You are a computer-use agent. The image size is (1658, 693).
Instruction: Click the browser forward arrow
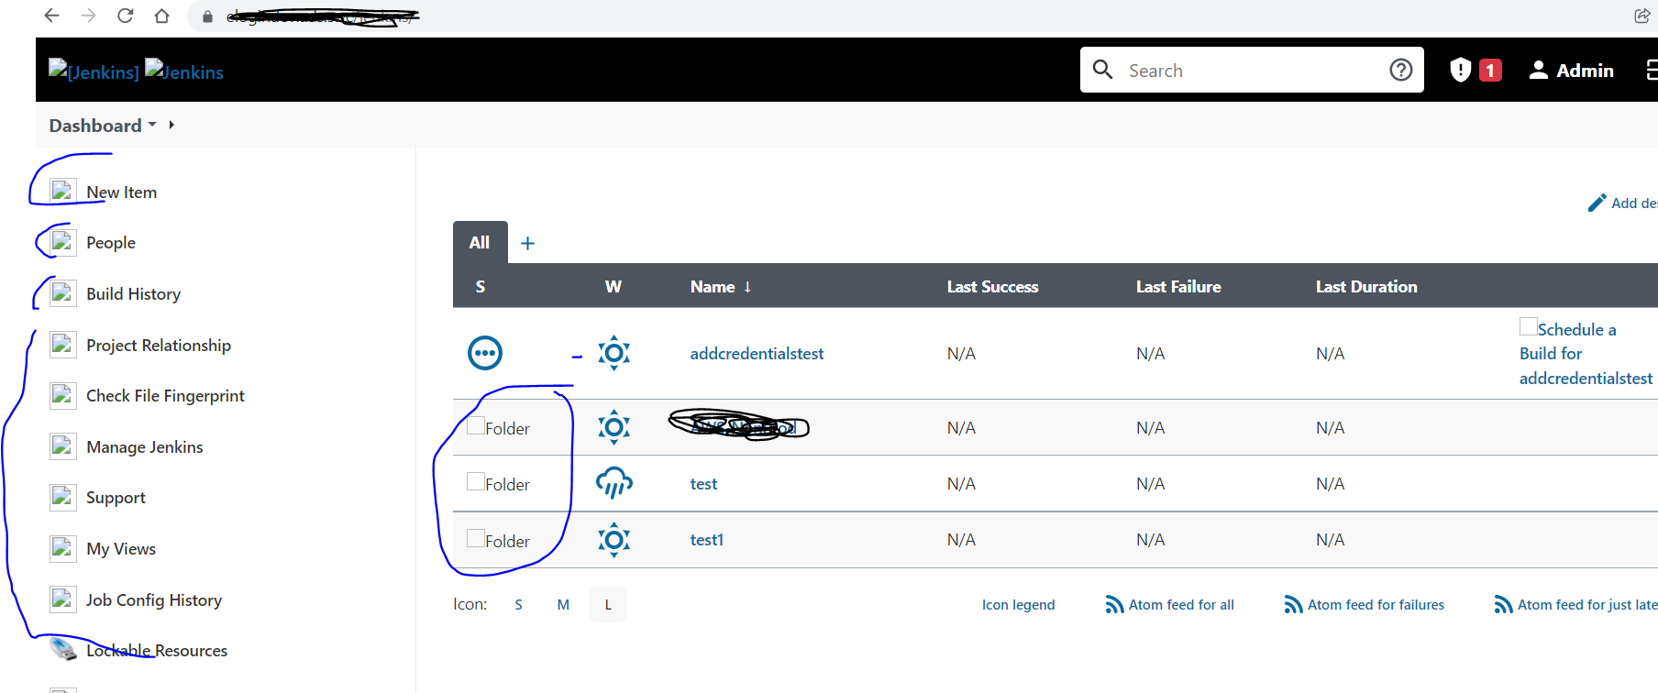[89, 16]
